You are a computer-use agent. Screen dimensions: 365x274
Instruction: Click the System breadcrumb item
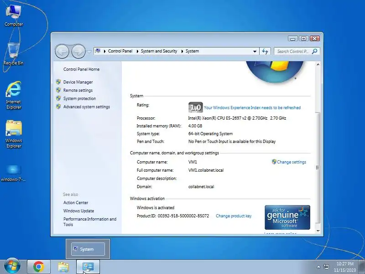pos(192,51)
